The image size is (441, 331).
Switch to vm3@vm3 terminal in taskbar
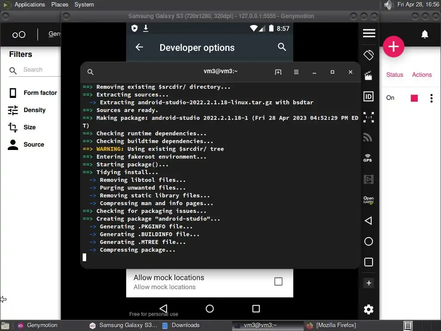point(268,325)
